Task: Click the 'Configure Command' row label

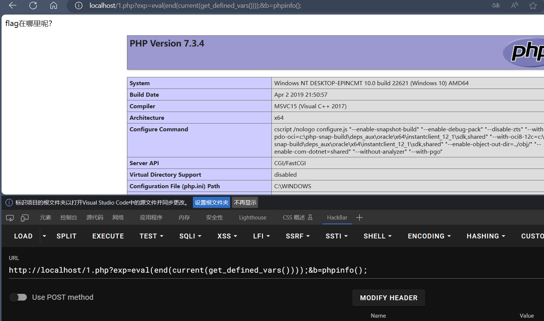Action: point(159,129)
